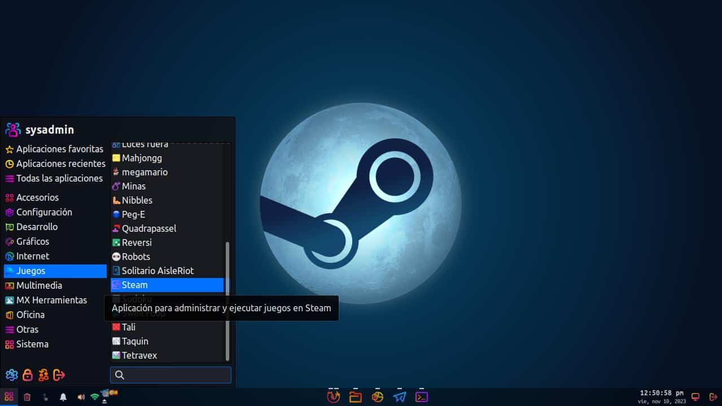This screenshot has height=406, width=722.
Task: Open Solitario AisleRiot
Action: pyautogui.click(x=167, y=271)
